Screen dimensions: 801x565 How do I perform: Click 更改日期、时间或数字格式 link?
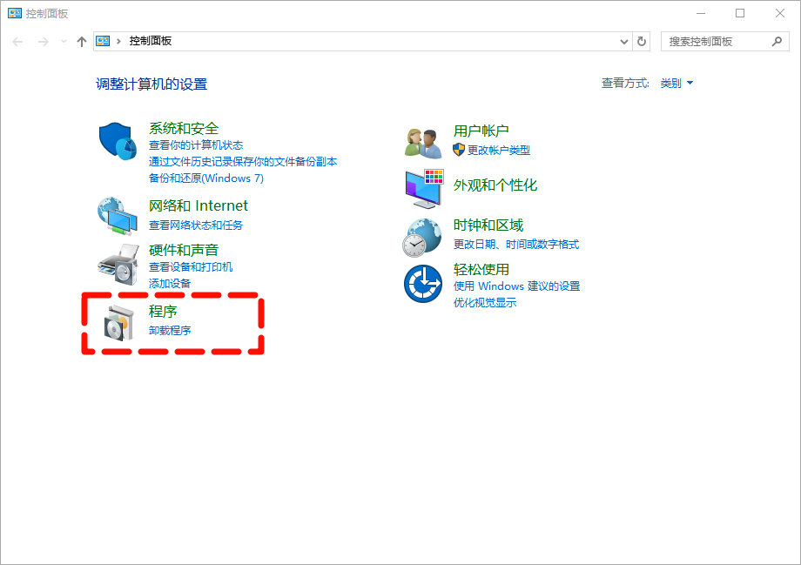click(516, 244)
